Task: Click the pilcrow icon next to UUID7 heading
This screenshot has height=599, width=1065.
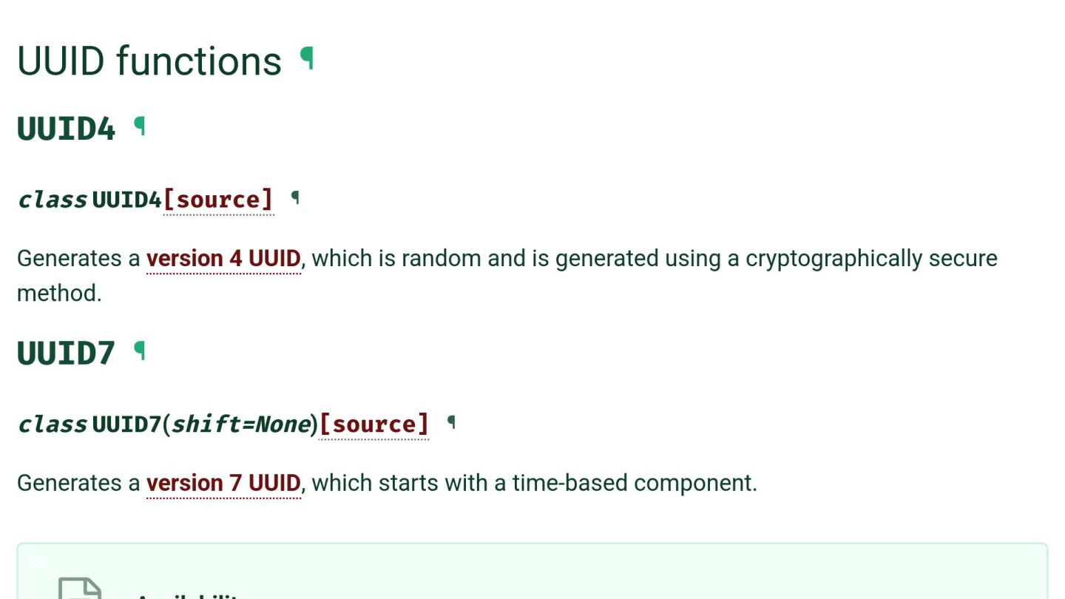Action: click(140, 351)
